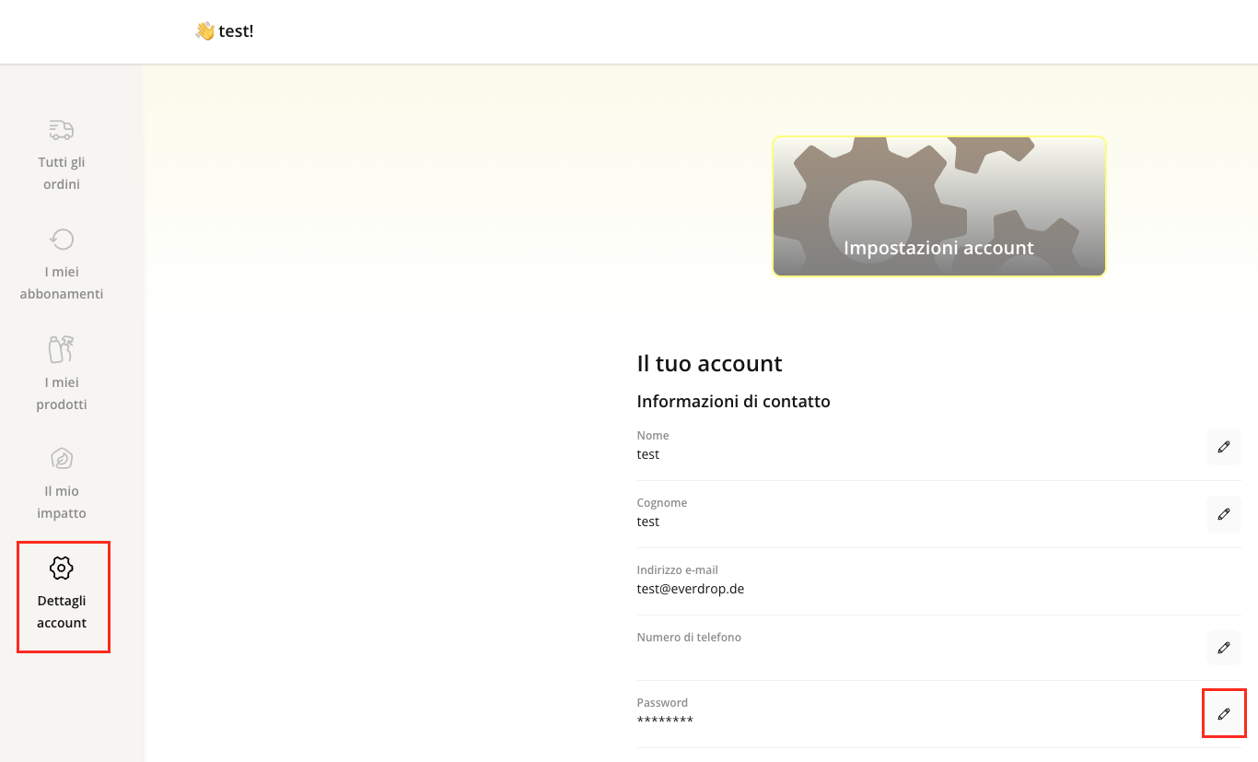The image size is (1258, 762).
Task: Click the pencil icon next to Cognome
Action: (x=1223, y=514)
